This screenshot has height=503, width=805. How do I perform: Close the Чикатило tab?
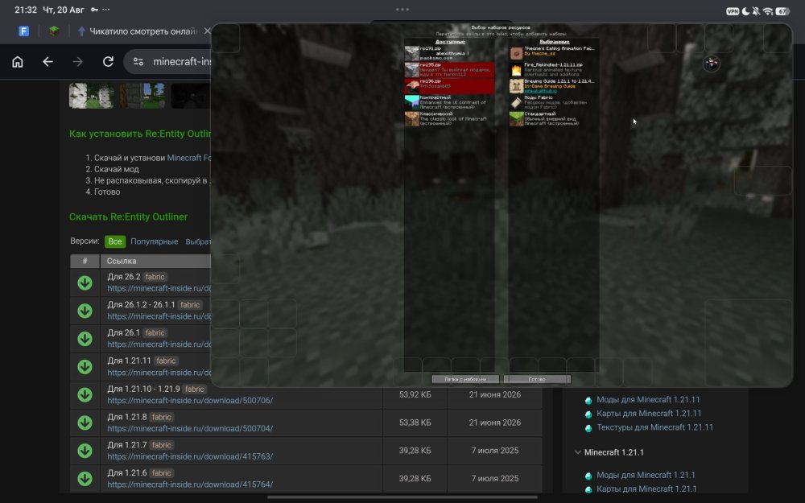click(207, 31)
